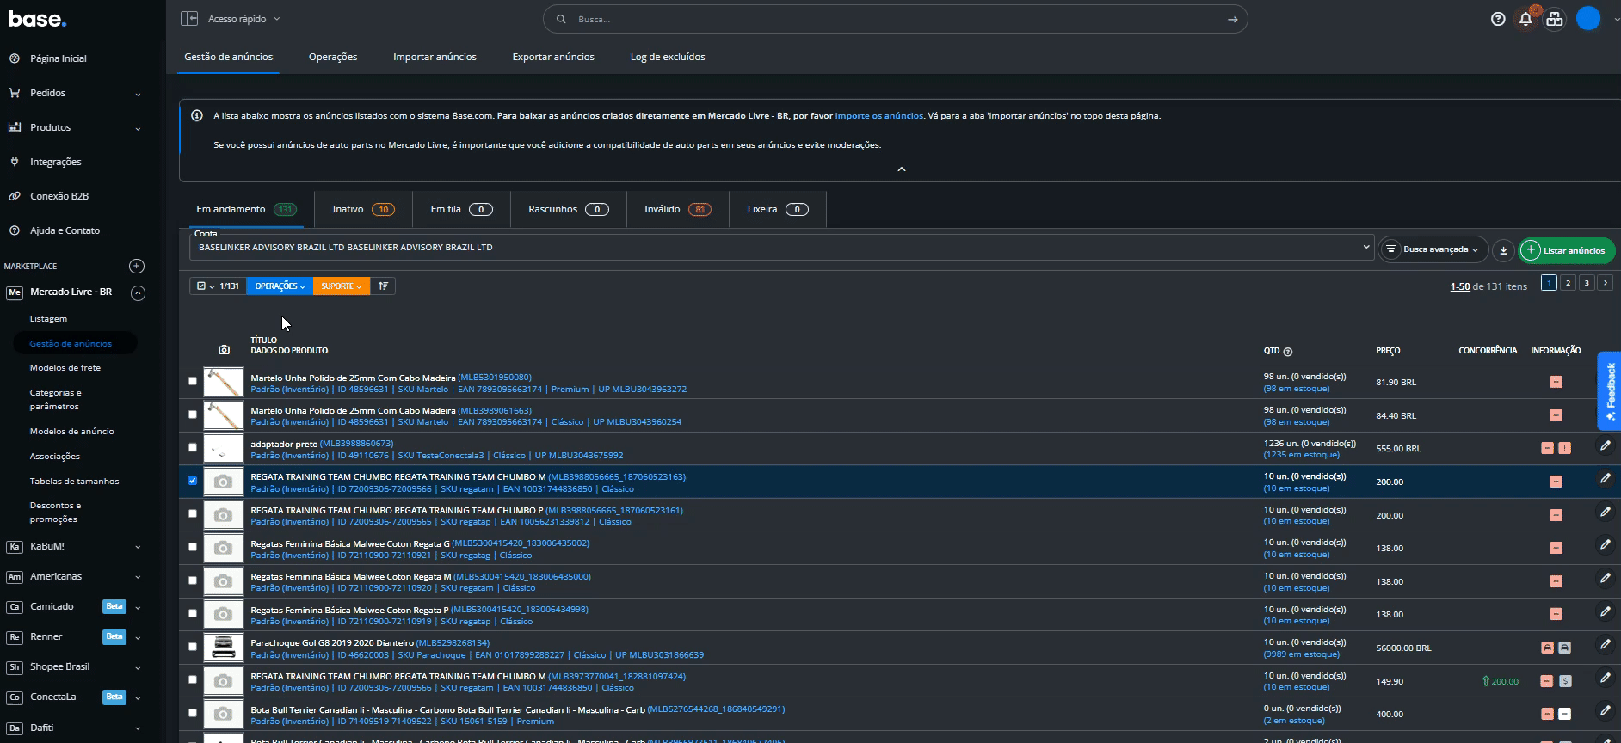Edit the Parachoque Gol G8 listing pencil
This screenshot has height=743, width=1621.
coord(1605,644)
